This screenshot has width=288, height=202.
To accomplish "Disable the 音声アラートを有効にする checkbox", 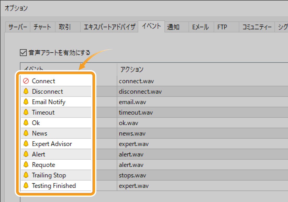I will click(x=23, y=53).
